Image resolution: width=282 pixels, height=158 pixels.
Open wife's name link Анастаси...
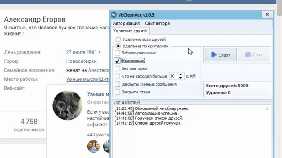(99, 70)
